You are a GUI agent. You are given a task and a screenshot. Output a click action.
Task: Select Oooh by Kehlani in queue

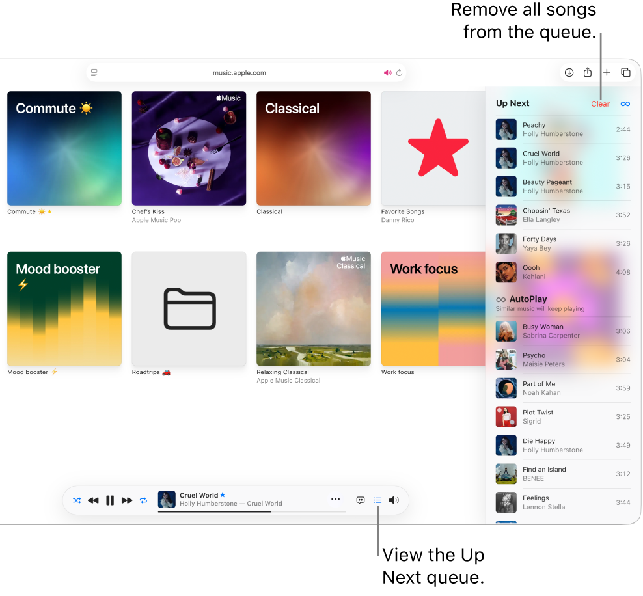pos(563,272)
